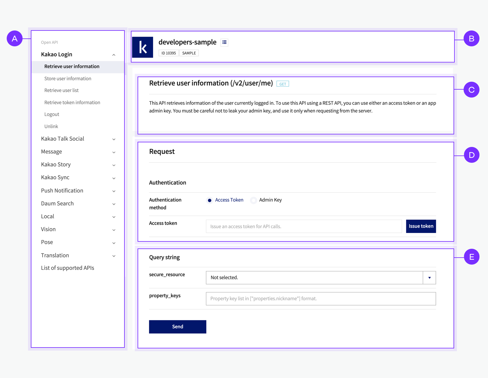488x378 pixels.
Task: Click the Kakao Talk Social label
Action: [63, 139]
